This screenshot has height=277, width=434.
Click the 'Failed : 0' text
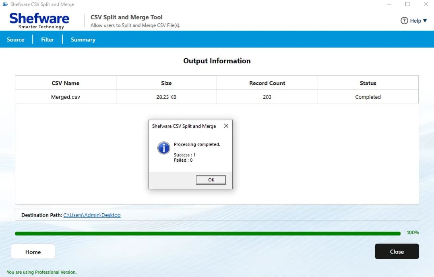click(x=183, y=160)
